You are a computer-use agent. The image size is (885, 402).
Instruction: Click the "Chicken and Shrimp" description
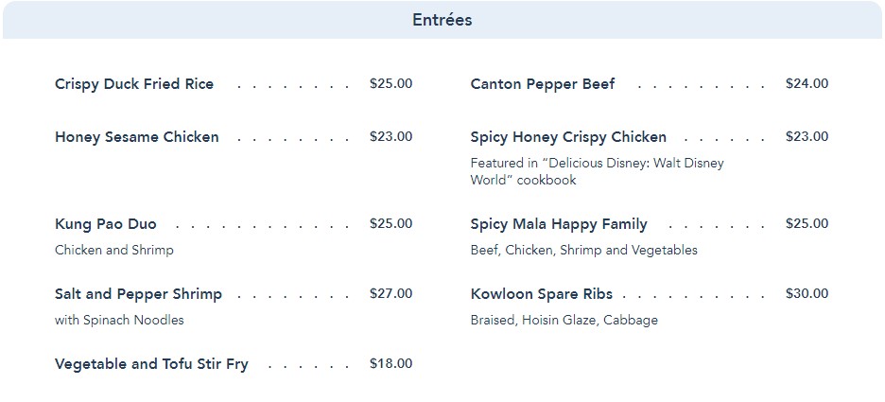click(x=114, y=251)
